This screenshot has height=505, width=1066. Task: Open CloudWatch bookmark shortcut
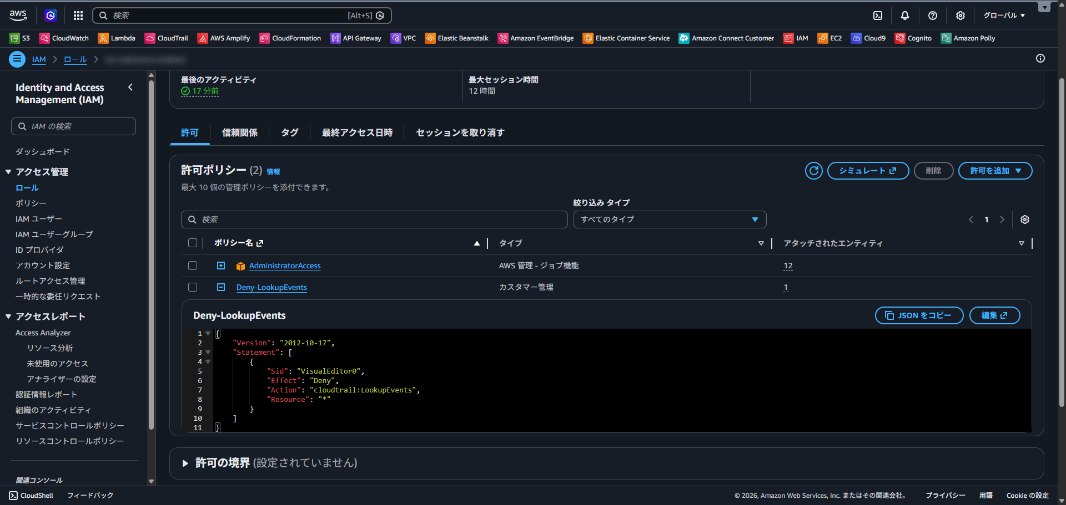point(64,38)
